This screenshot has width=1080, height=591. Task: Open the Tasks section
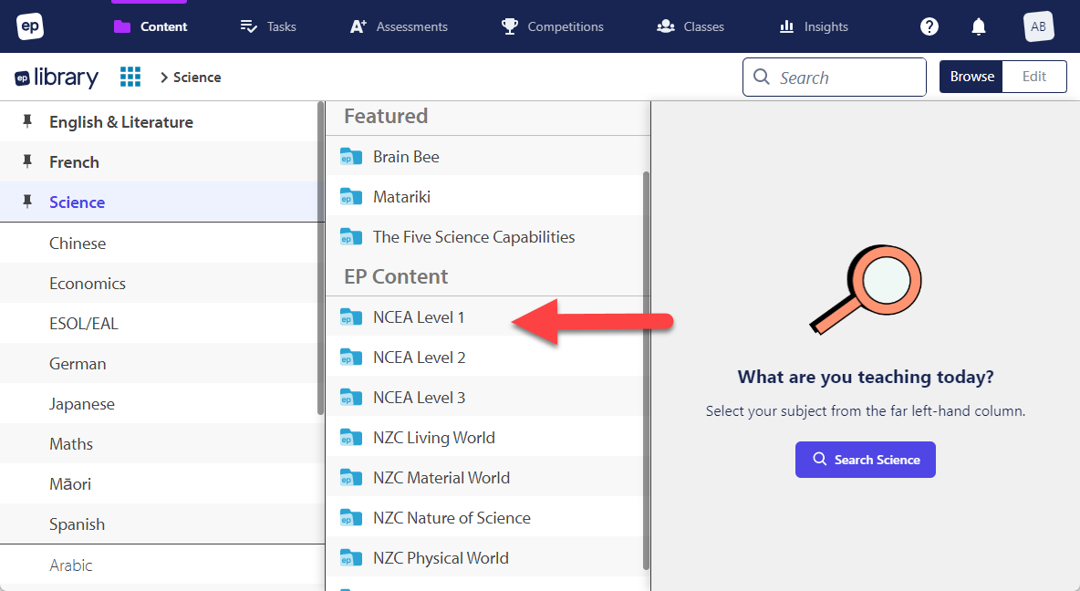coord(268,26)
